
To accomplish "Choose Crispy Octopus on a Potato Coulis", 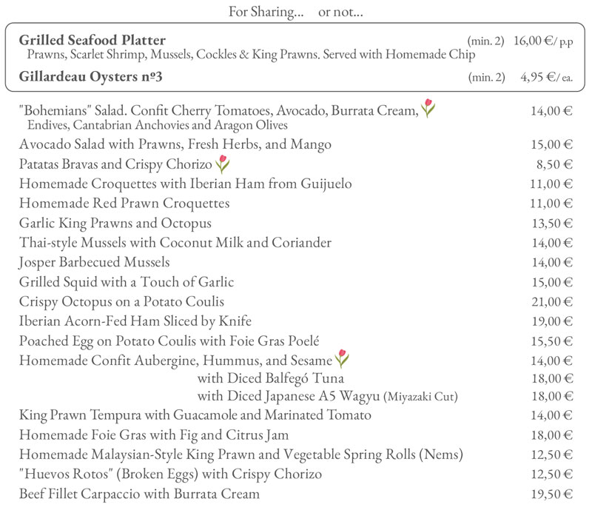I will [121, 302].
